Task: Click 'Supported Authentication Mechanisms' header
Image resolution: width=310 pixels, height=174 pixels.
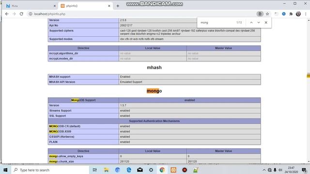Action: [x=154, y=121]
